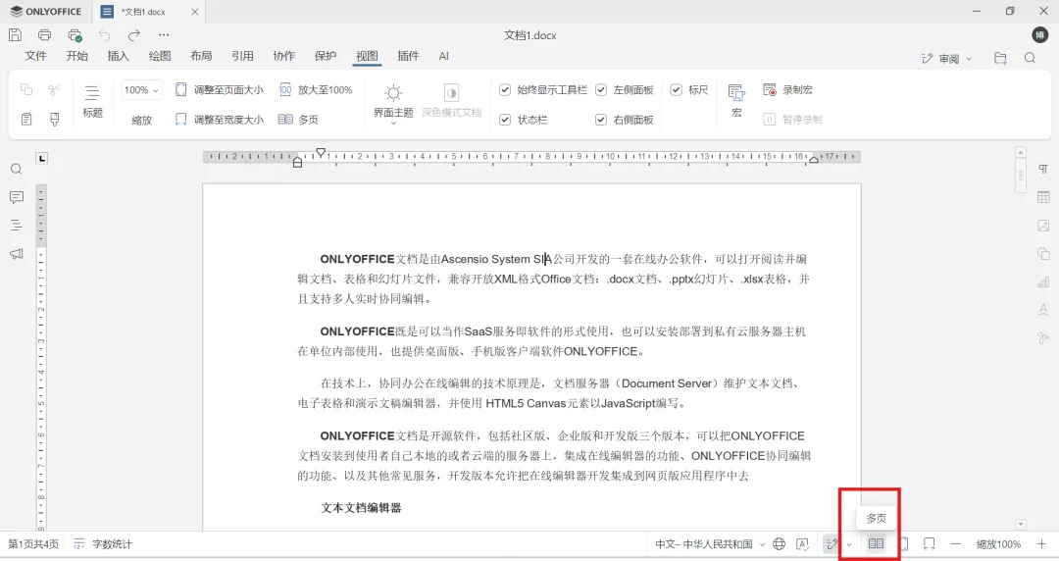Open the 文件 menu tab

(x=36, y=56)
